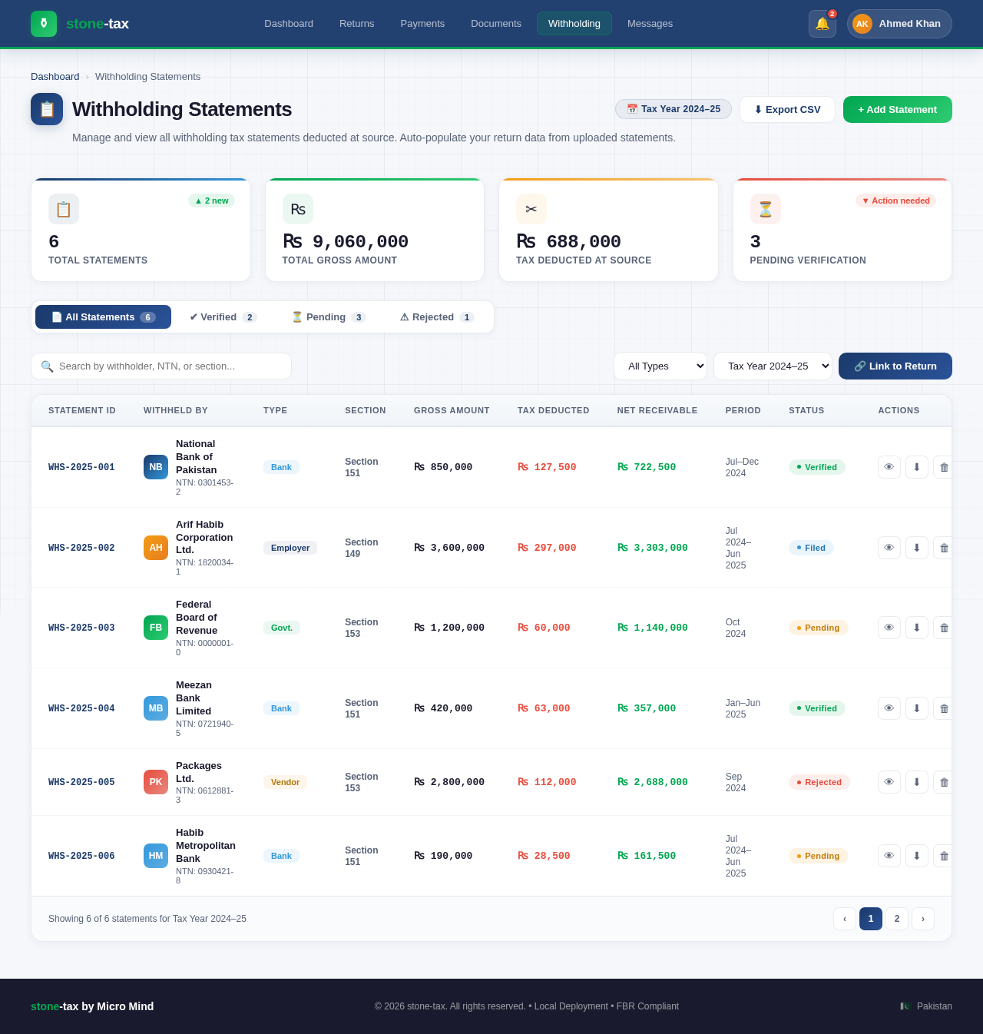View statement WHS-2025-001 with eye icon
Screen dimensions: 983x1034
pos(889,467)
